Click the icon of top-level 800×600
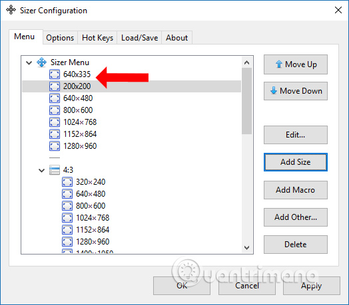Viewport: 349px width, 305px height. (x=55, y=110)
